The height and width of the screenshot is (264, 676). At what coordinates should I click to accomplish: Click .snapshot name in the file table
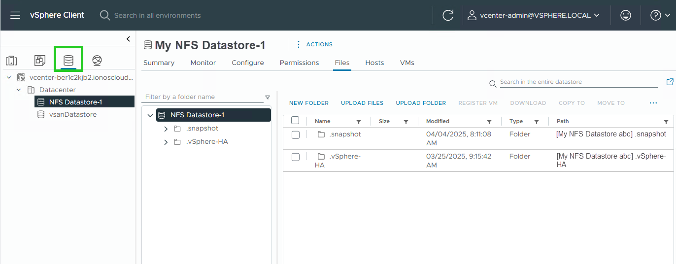click(x=345, y=134)
